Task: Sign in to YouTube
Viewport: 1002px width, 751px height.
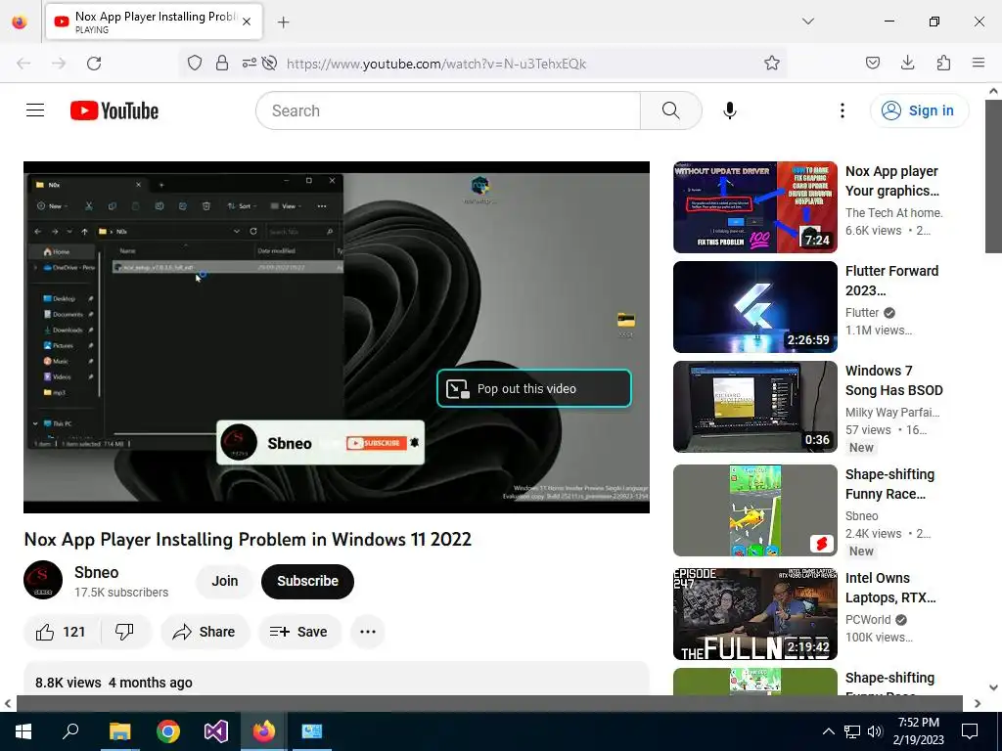Action: tap(919, 110)
